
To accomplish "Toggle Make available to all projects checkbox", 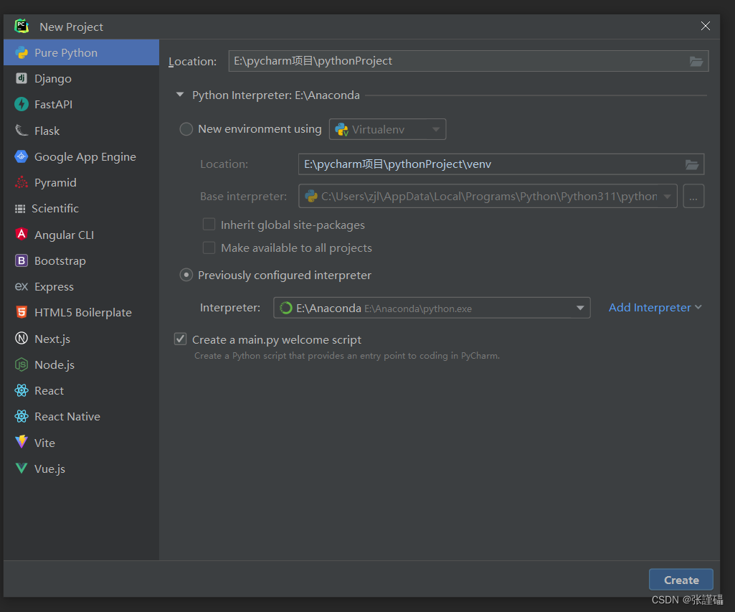I will tap(209, 248).
